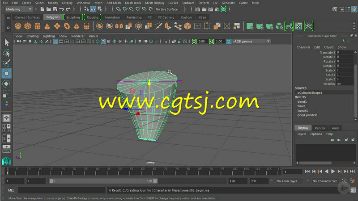Create a polygon pipe from shelf
This screenshot has width=358, height=201.
[x=86, y=26]
